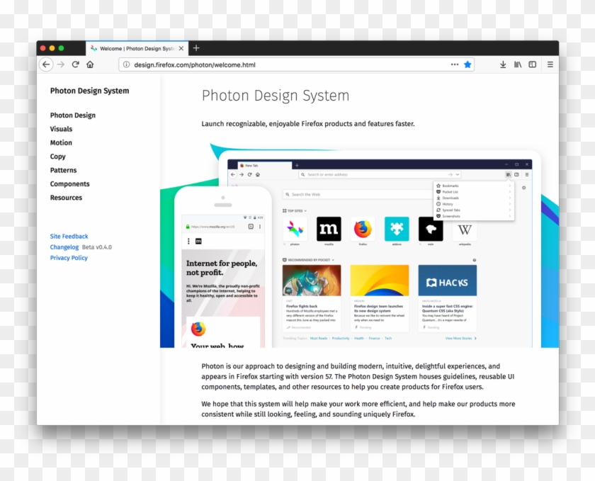Toggle the bookmark star in the address bar
Image resolution: width=595 pixels, height=481 pixels.
point(467,64)
